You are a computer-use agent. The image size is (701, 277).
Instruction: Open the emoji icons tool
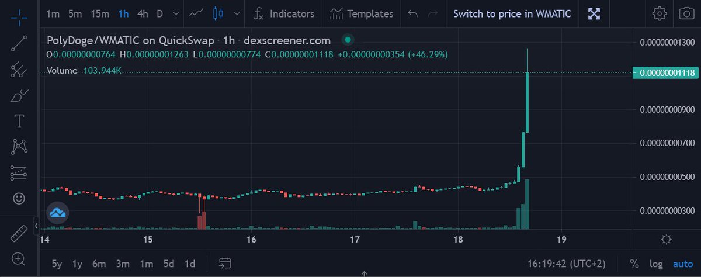pos(19,199)
